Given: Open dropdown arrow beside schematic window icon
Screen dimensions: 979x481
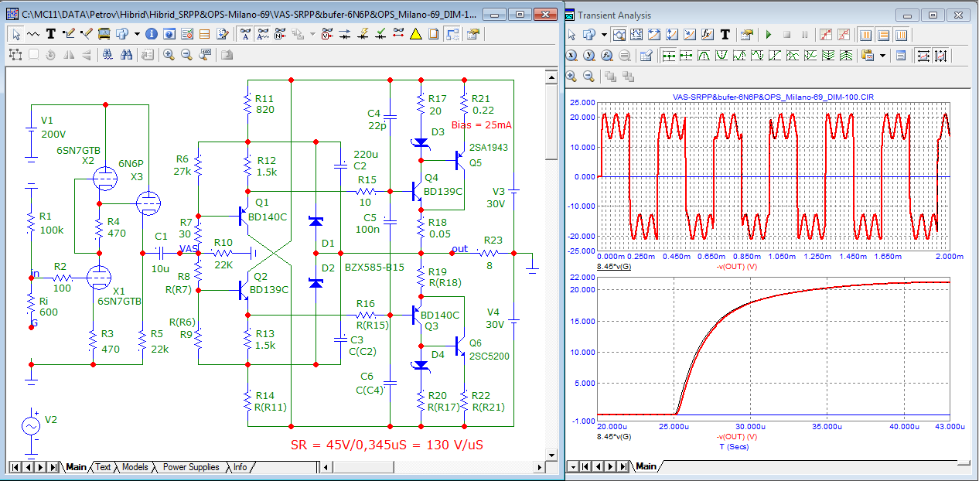Looking at the screenshot, I should click(137, 34).
